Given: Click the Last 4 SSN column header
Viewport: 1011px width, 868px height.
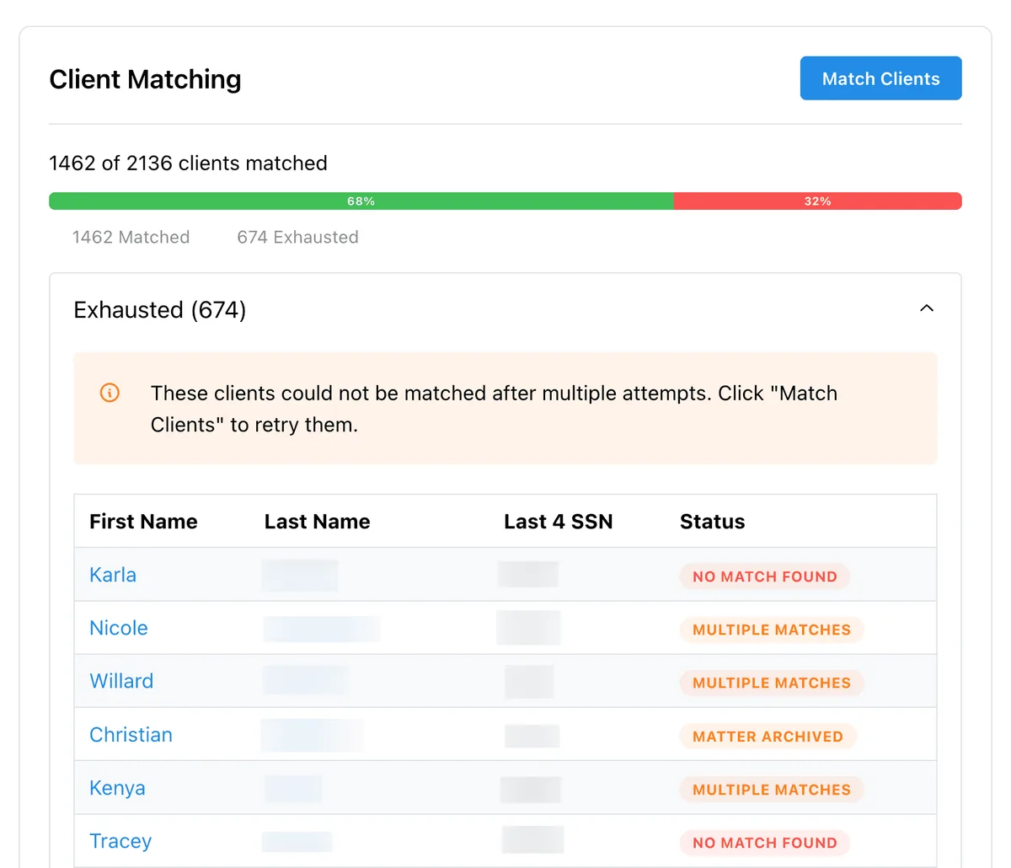Looking at the screenshot, I should coord(559,521).
